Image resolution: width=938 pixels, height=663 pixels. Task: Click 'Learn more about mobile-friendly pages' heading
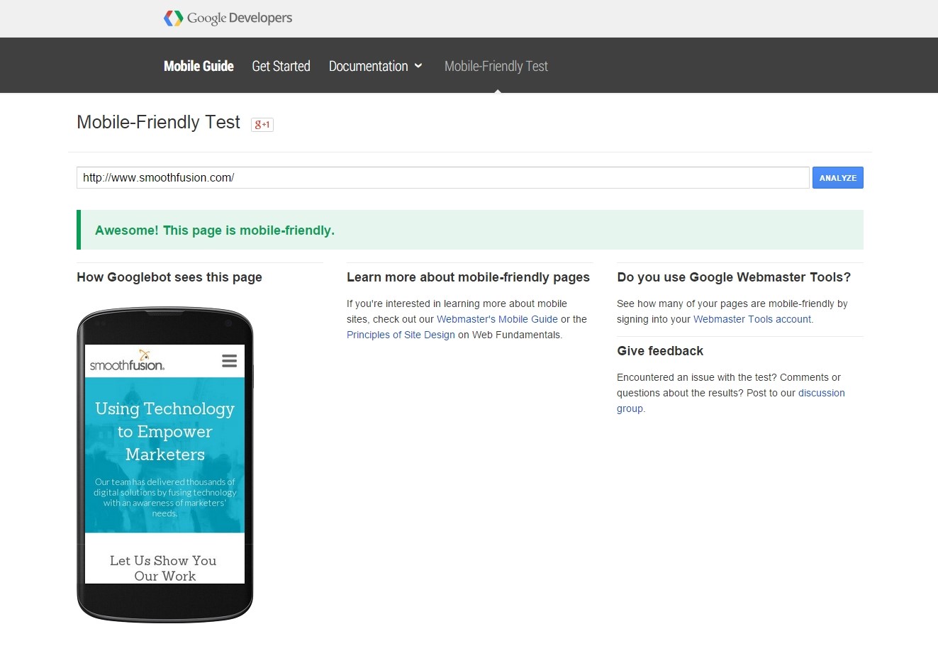pos(468,277)
